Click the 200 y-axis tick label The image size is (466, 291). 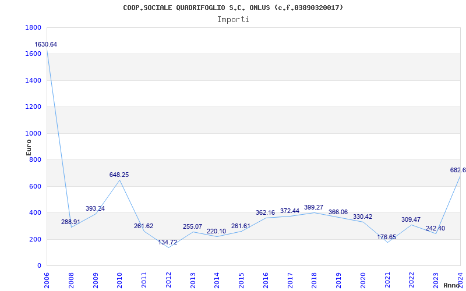coord(35,239)
